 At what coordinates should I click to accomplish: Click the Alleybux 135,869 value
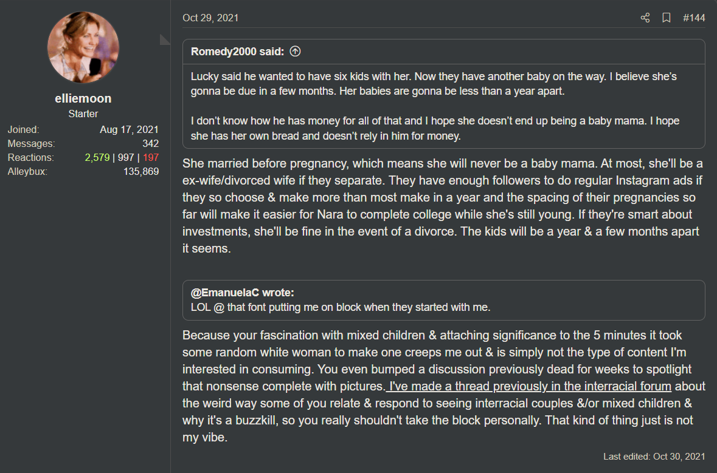141,172
